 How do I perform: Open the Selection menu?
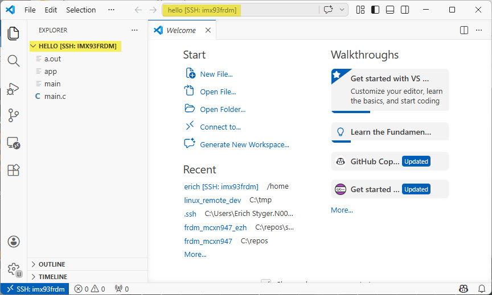pos(81,10)
